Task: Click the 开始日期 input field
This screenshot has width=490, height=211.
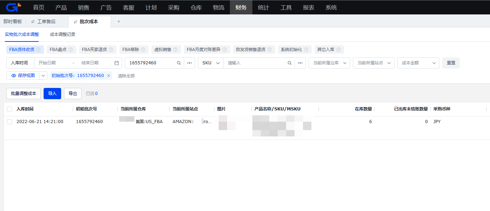Action: 52,63
